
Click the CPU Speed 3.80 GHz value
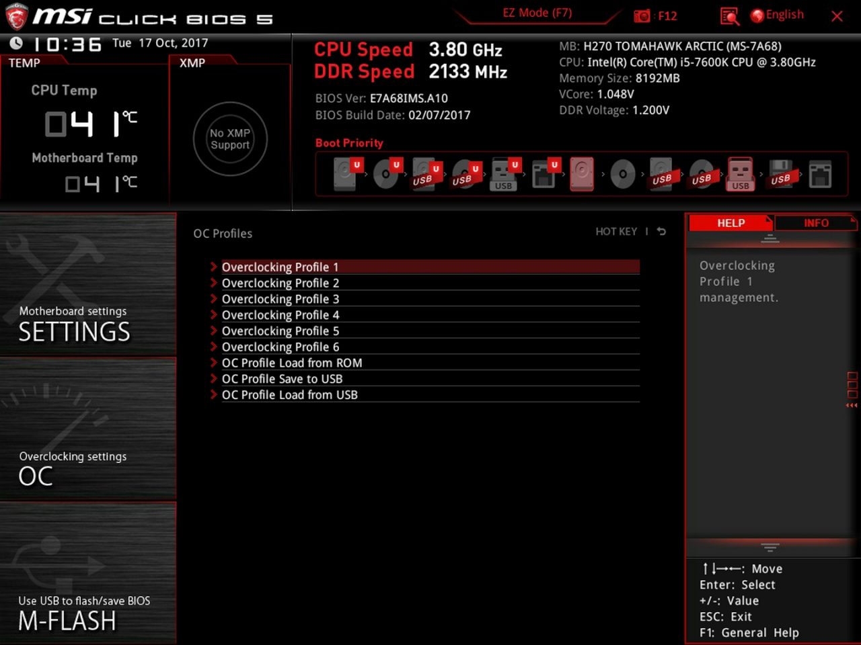click(465, 50)
